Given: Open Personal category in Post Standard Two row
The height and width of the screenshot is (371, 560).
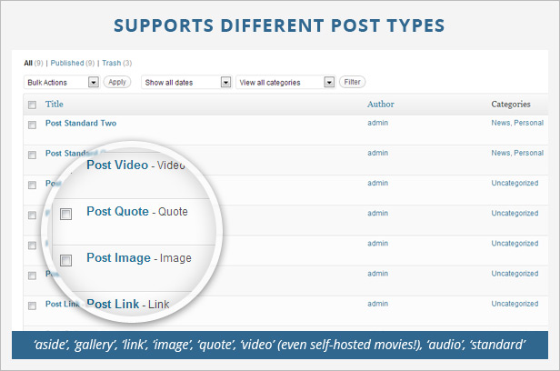Looking at the screenshot, I should (529, 123).
